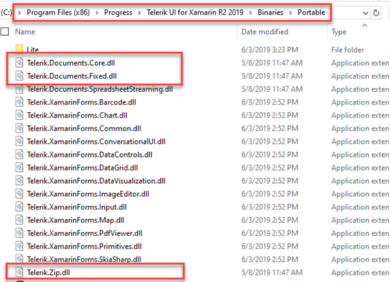Click the Telerik.XamarinForms.DataControls.dll file icon
The image size is (390, 282).
[19, 154]
